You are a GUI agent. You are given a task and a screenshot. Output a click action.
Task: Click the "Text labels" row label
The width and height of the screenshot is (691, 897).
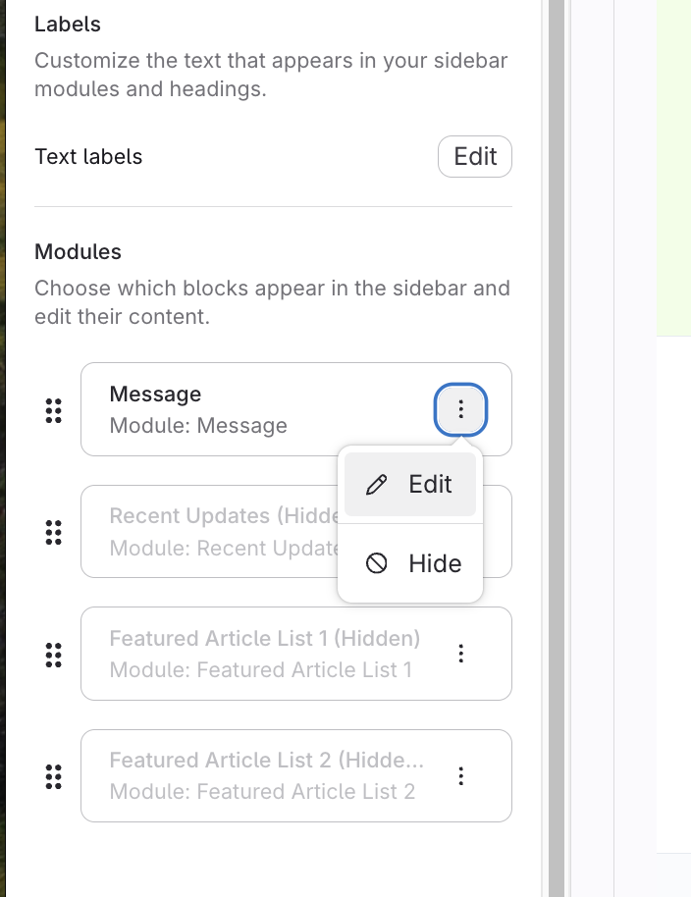point(88,157)
